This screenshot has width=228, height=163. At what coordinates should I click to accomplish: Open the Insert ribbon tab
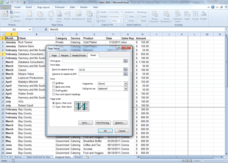(29, 7)
